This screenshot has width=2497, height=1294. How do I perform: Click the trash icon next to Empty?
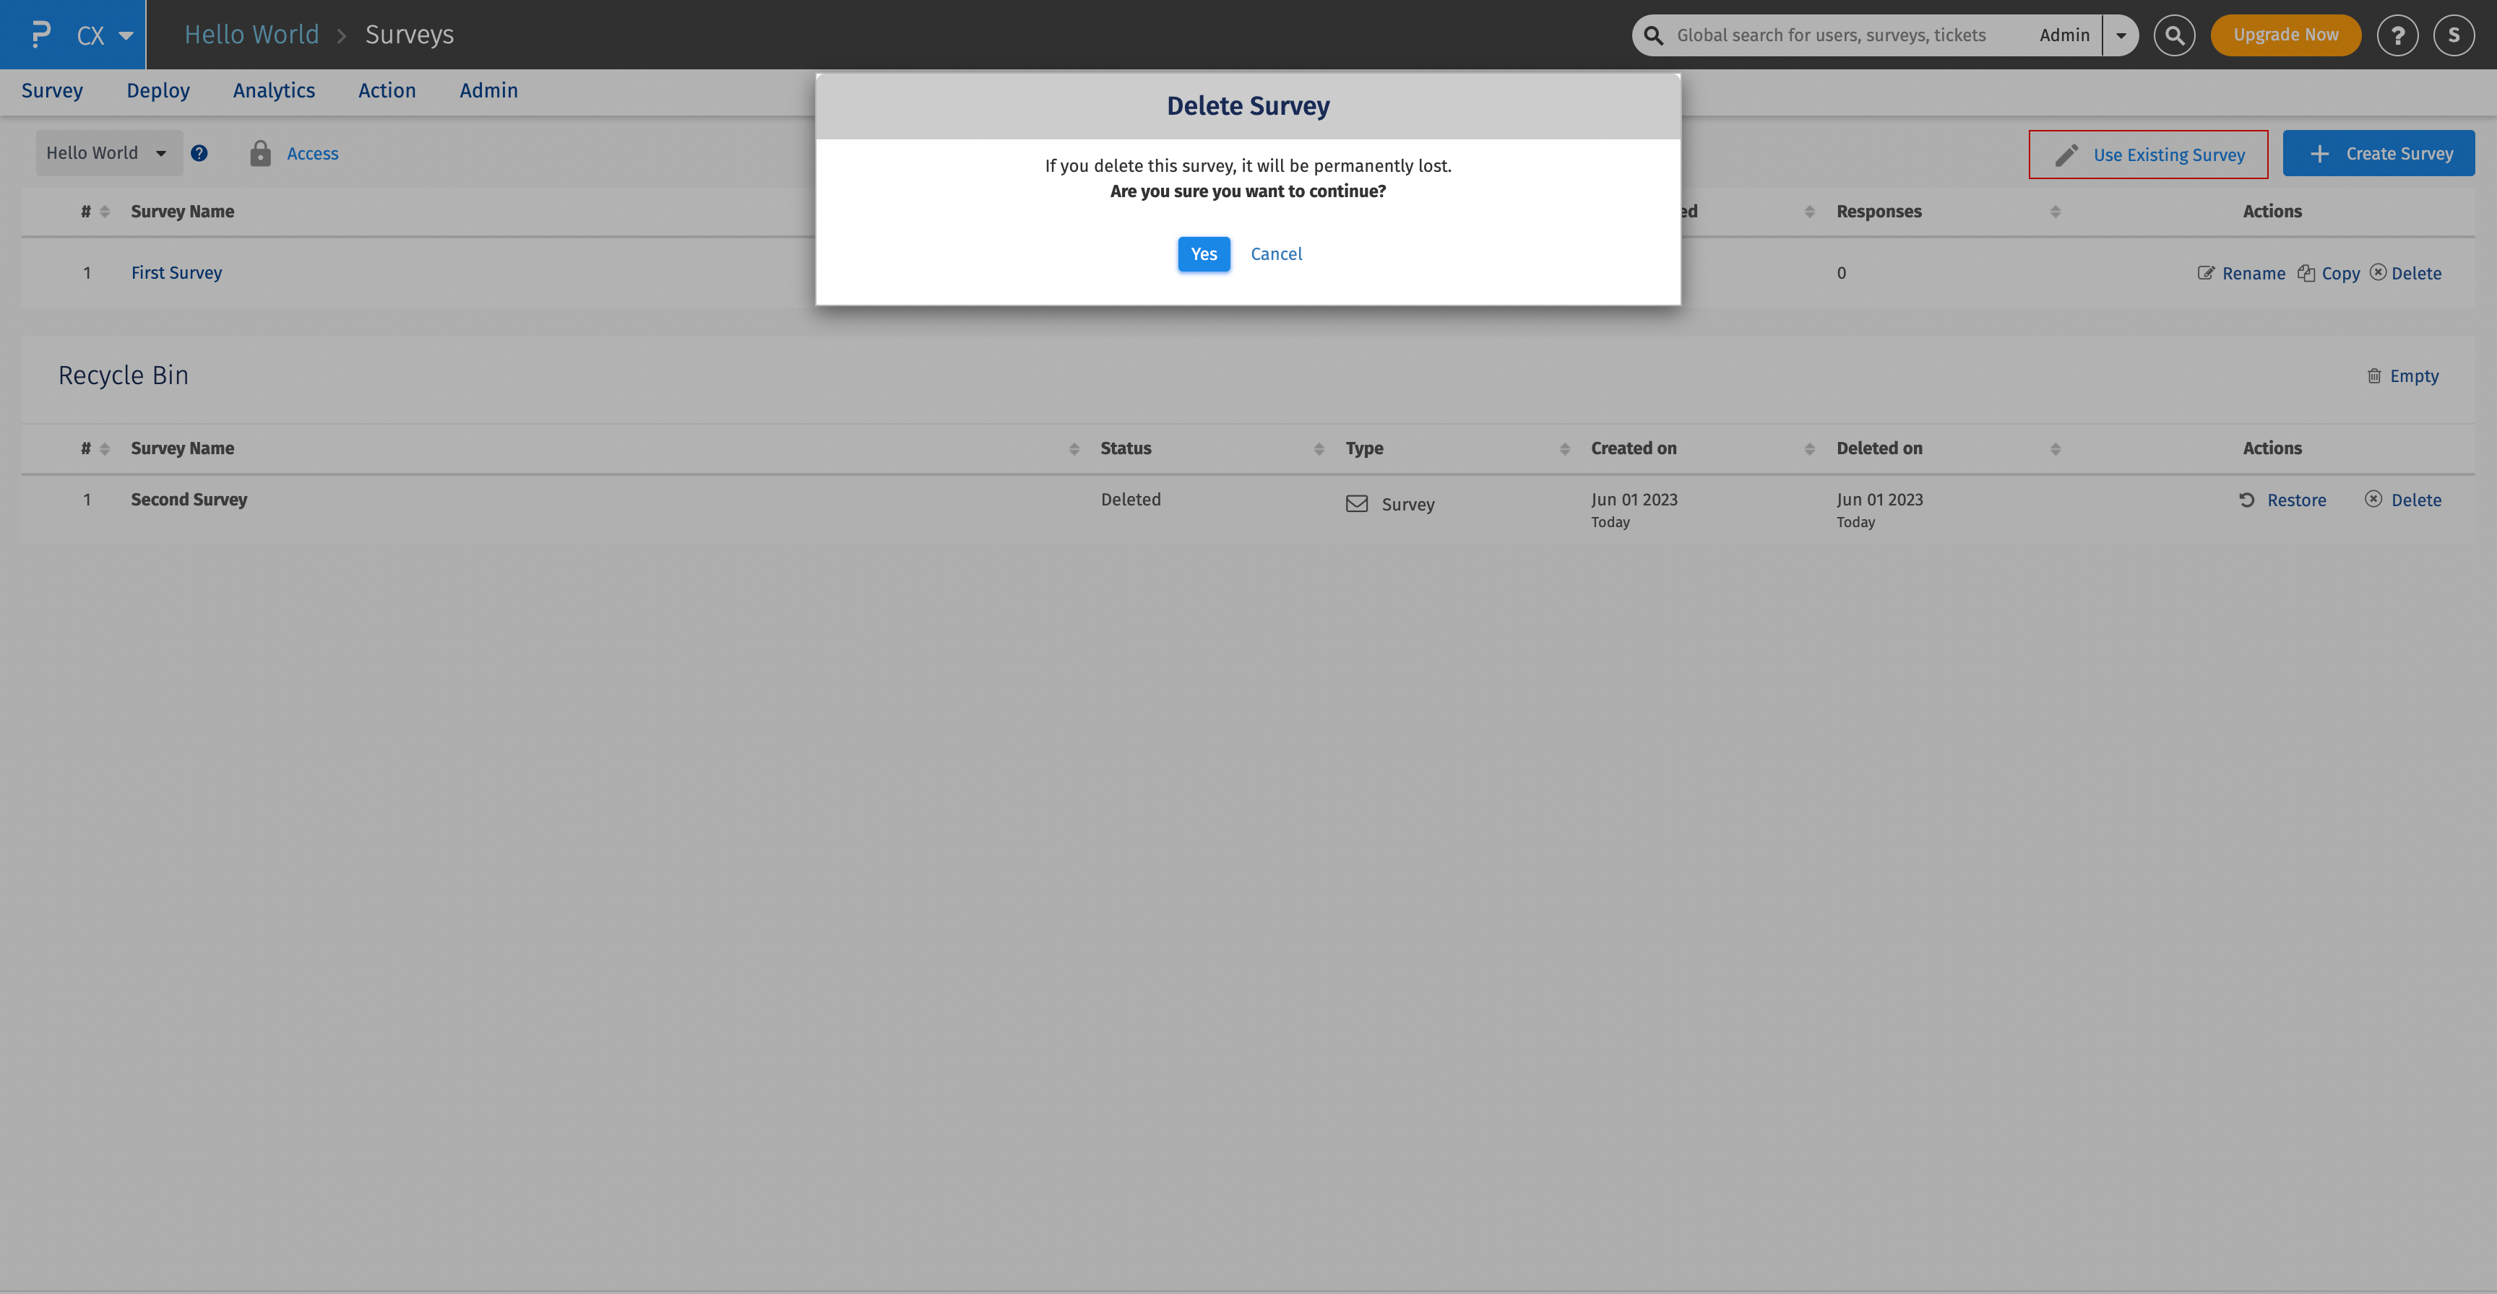(x=2374, y=375)
